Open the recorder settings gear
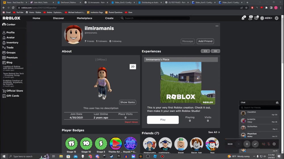This screenshot has width=284, height=159. [x=274, y=144]
